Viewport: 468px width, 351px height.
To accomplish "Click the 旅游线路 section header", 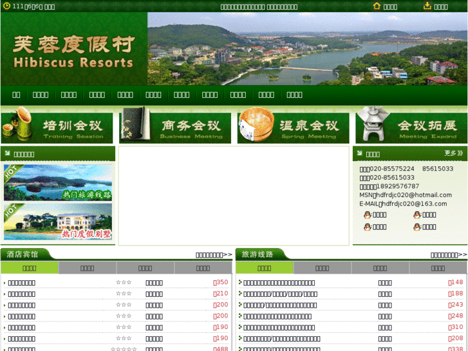I will tap(257, 254).
